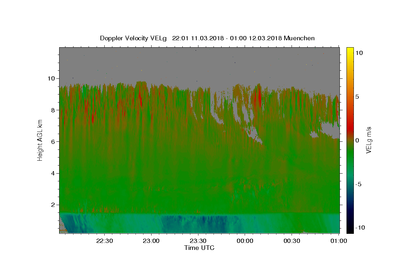The height and width of the screenshot is (280, 420).
Task: Click the colorbar value label 10
Action: [x=359, y=53]
